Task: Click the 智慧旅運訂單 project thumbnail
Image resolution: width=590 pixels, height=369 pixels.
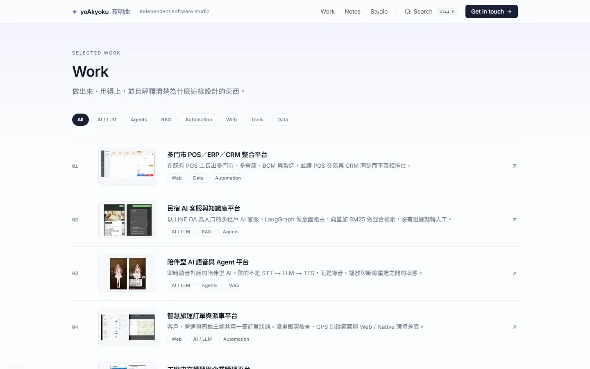Action: (x=128, y=327)
